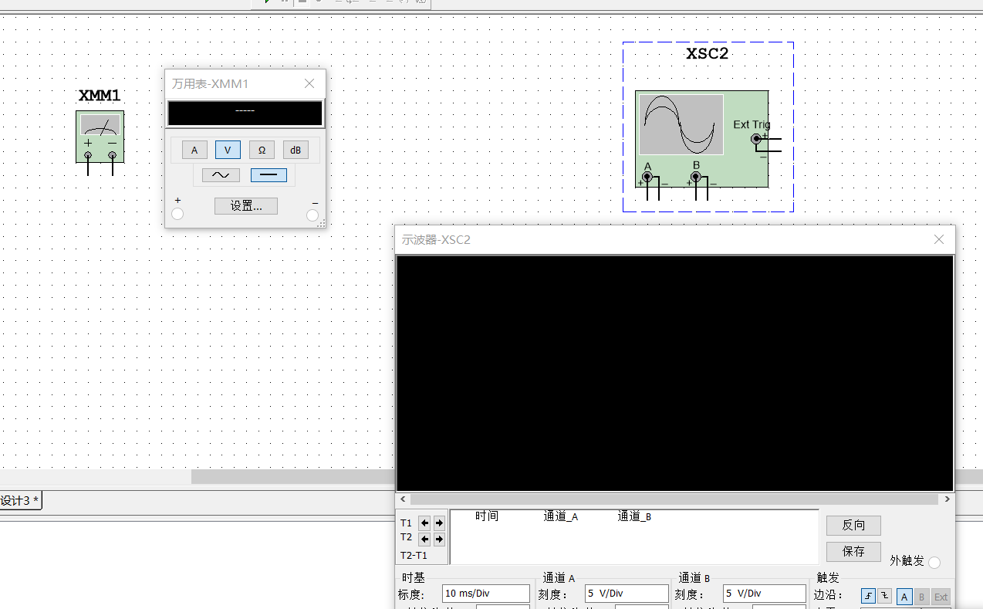Screen dimensions: 983x609
Task: Click the 时间 column header
Action: (487, 516)
